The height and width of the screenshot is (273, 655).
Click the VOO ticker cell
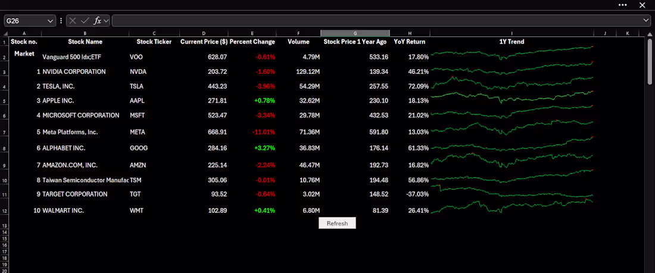tap(136, 57)
